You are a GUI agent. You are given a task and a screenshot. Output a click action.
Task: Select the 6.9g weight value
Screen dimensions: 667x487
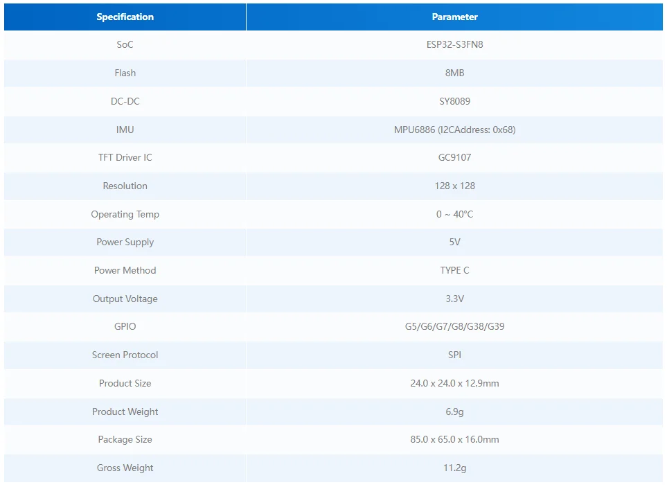click(455, 411)
